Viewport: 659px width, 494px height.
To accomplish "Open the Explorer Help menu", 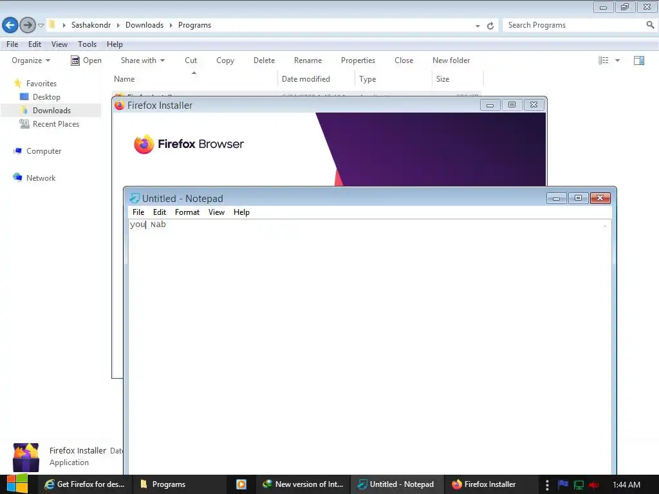I will [115, 44].
